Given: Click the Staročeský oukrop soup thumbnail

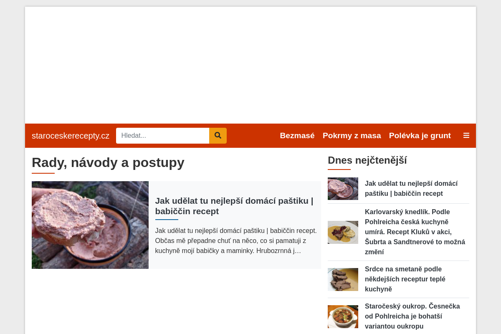Looking at the screenshot, I should point(343,316).
